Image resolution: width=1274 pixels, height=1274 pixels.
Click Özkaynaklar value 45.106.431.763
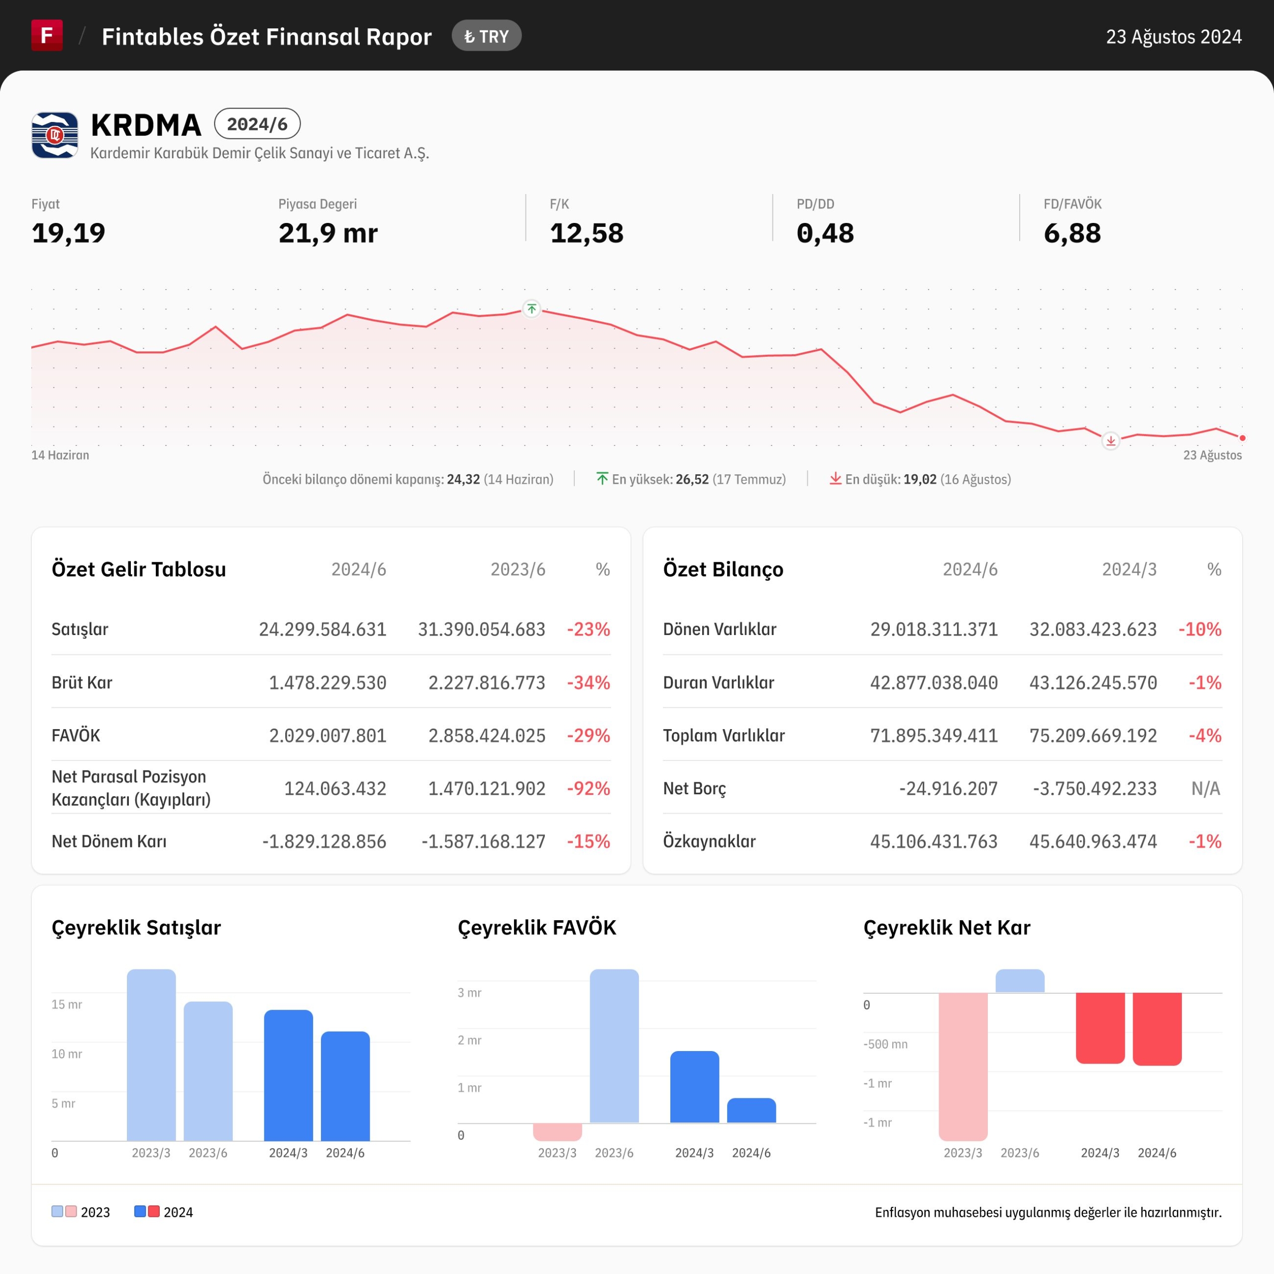tap(934, 842)
